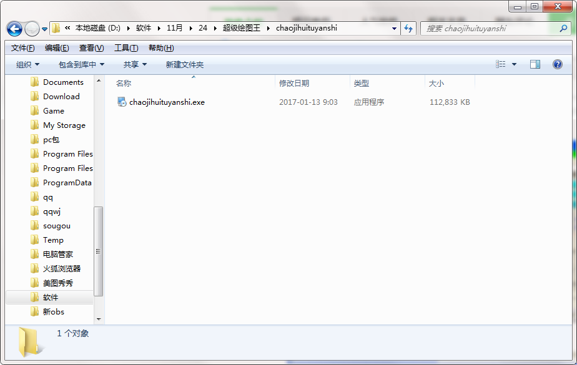Open the 文件(F) menu

click(x=23, y=48)
